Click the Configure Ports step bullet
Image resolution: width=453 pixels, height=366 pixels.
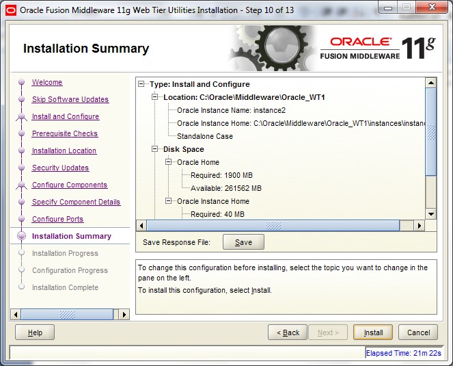[21, 219]
